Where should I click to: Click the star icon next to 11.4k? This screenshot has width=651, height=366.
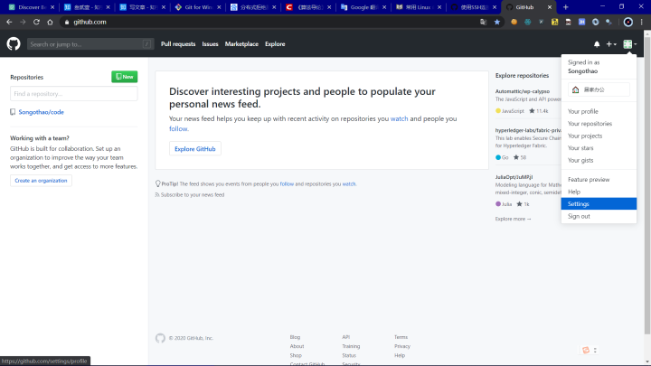click(532, 111)
